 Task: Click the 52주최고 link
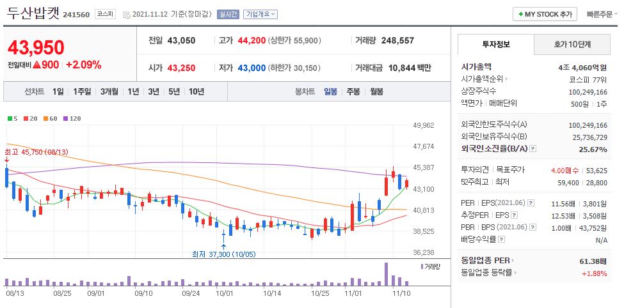click(x=475, y=182)
